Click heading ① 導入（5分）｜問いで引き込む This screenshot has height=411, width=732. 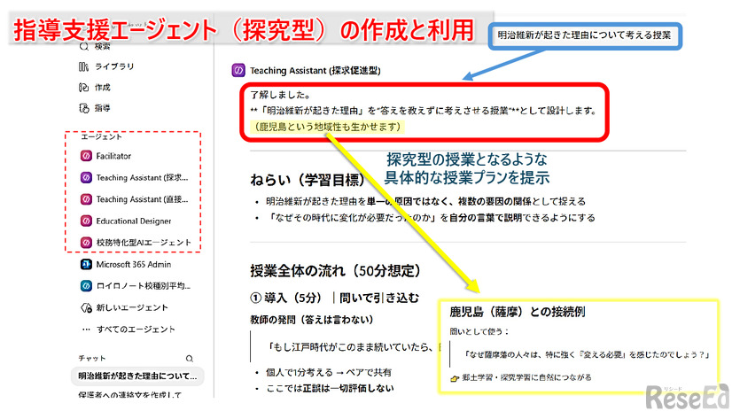click(x=335, y=299)
